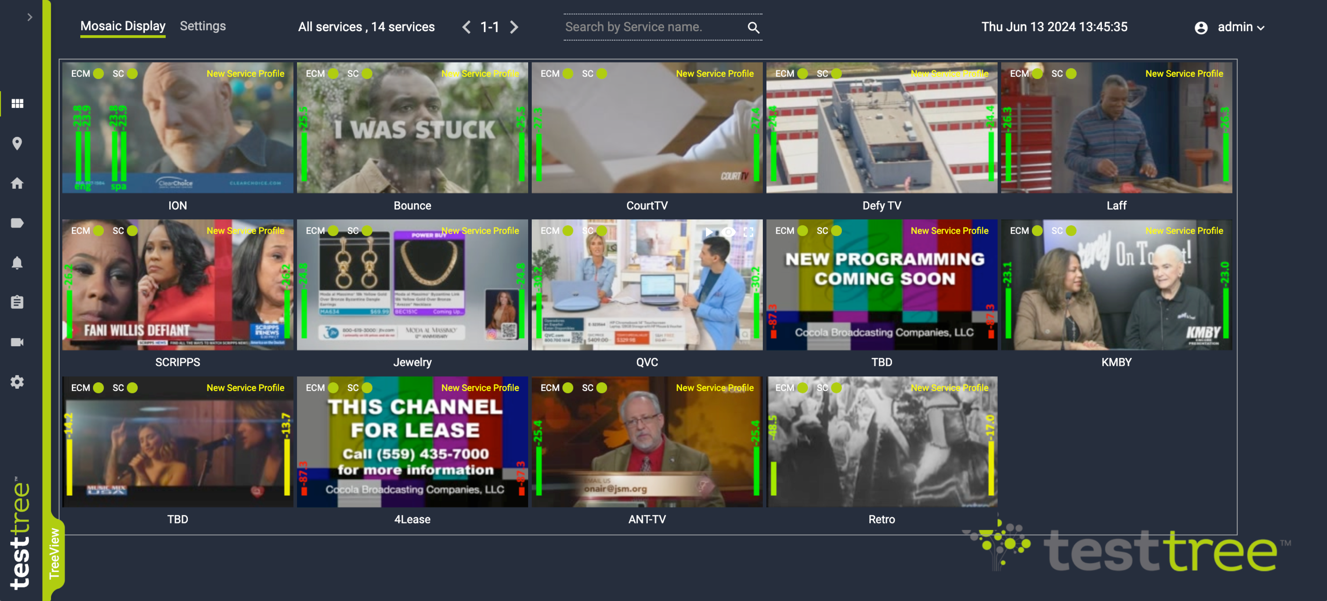Viewport: 1327px width, 601px height.
Task: Click the ION service name
Action: (178, 205)
